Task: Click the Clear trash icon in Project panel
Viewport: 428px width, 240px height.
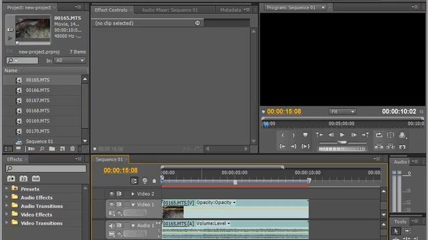Action: point(72,149)
